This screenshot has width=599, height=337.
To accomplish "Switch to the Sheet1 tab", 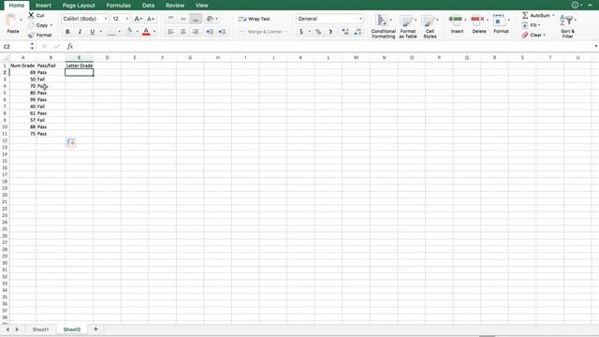I will click(x=40, y=330).
